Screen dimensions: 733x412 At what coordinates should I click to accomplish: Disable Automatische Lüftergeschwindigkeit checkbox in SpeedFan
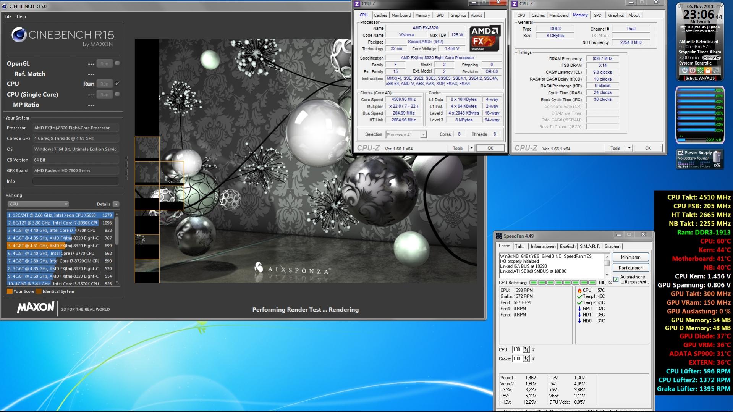click(x=616, y=280)
